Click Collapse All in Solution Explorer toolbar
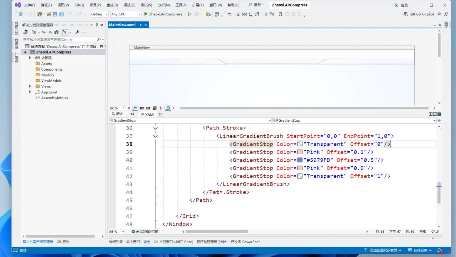The width and height of the screenshot is (456, 257). [x=50, y=32]
